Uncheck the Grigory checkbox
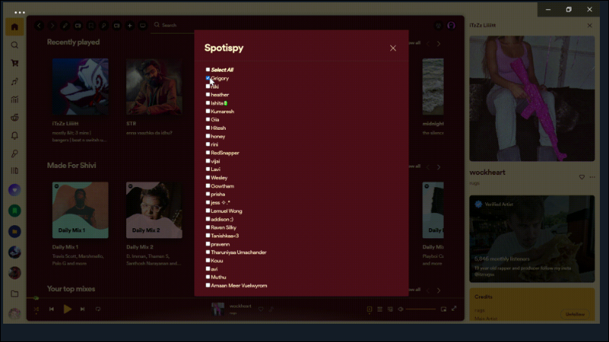The width and height of the screenshot is (609, 342). [208, 78]
